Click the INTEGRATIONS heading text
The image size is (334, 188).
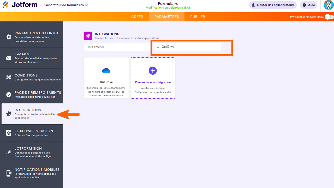tap(107, 34)
